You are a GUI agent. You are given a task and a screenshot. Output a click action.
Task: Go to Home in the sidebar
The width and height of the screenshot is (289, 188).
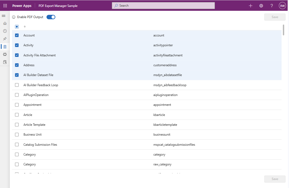click(x=5, y=23)
